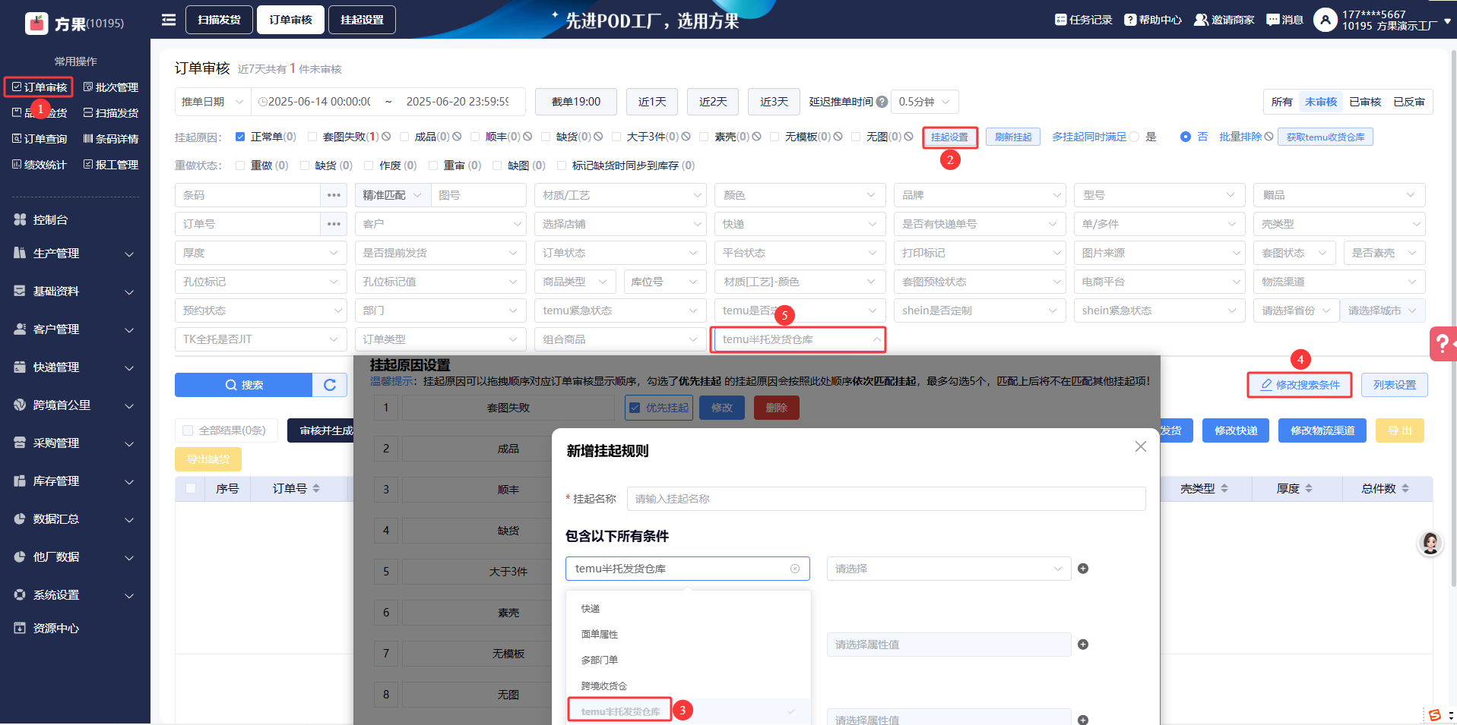Open 帮助中心 in the top header
Image resolution: width=1457 pixels, height=725 pixels.
coord(1153,20)
